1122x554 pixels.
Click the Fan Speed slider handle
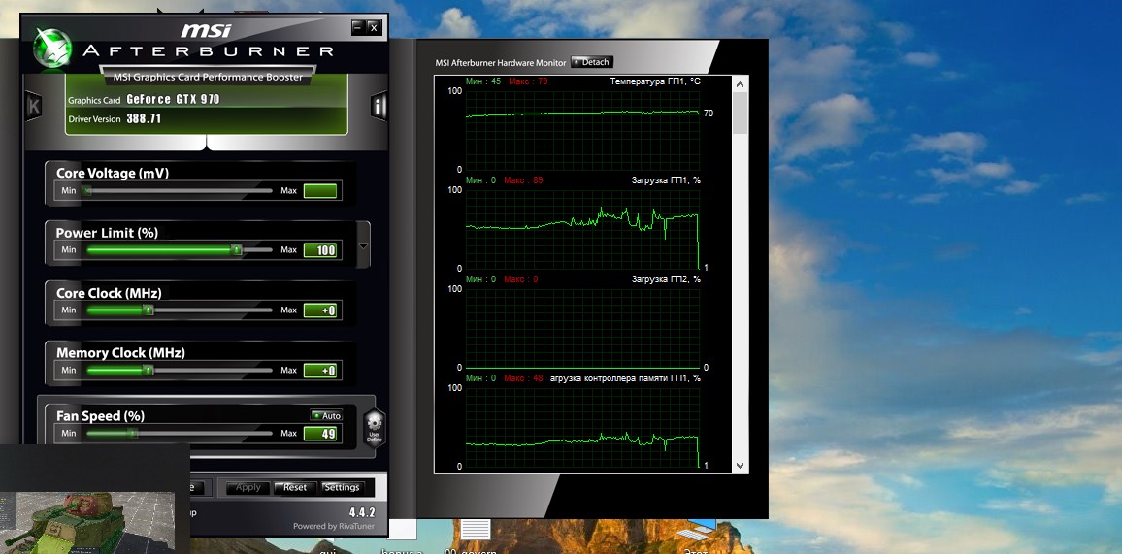[x=131, y=433]
